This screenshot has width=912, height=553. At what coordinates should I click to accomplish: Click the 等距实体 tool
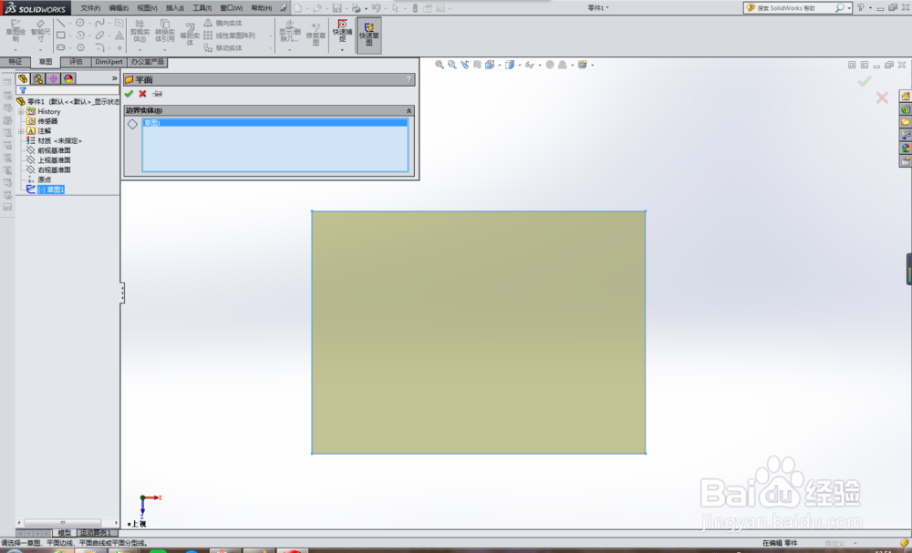click(x=190, y=34)
